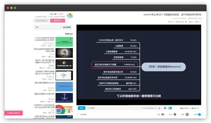Open the danmaku display settings icon
The width and height of the screenshot is (211, 123).
coord(165,108)
